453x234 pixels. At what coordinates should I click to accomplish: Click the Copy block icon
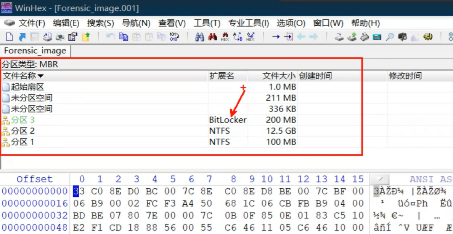pyautogui.click(x=124, y=37)
